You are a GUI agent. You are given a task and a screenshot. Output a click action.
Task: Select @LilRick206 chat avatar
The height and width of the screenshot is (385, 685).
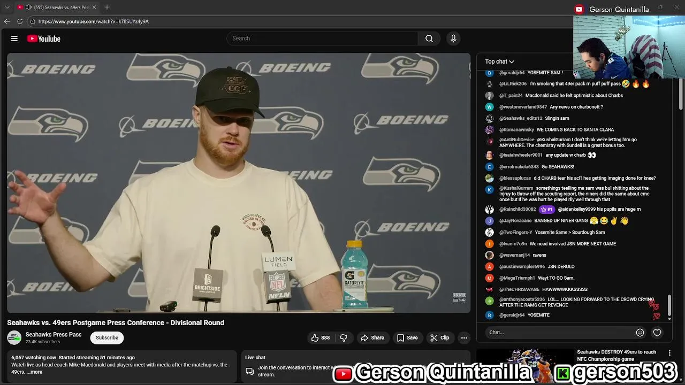489,84
